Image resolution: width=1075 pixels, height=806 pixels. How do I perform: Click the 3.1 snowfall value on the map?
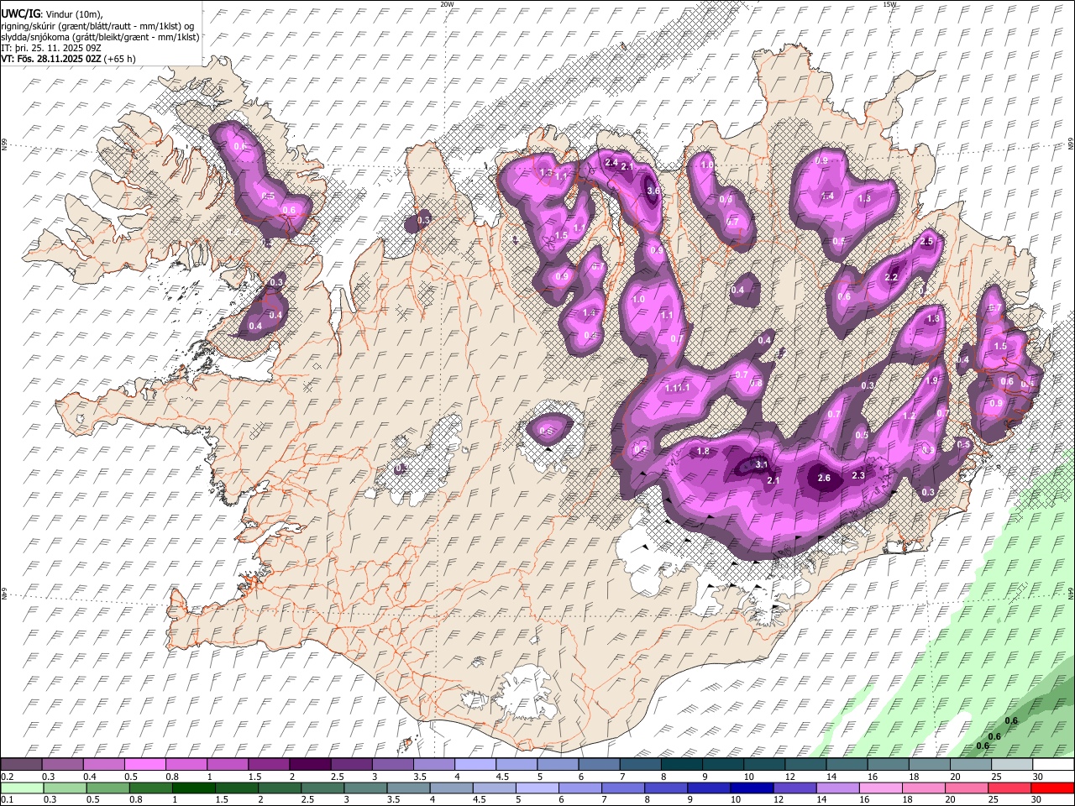762,464
